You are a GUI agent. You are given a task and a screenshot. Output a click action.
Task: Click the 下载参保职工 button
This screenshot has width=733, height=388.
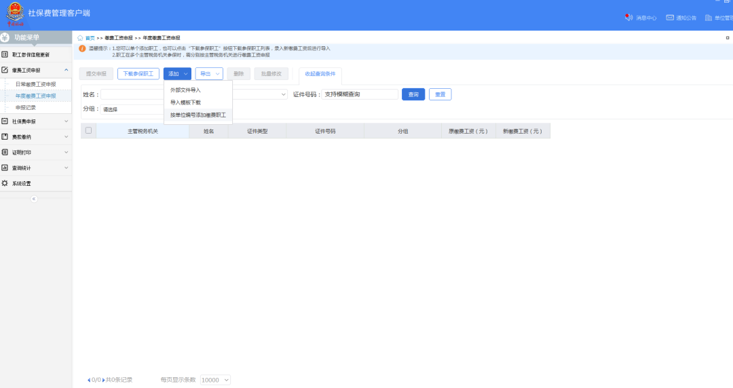138,74
